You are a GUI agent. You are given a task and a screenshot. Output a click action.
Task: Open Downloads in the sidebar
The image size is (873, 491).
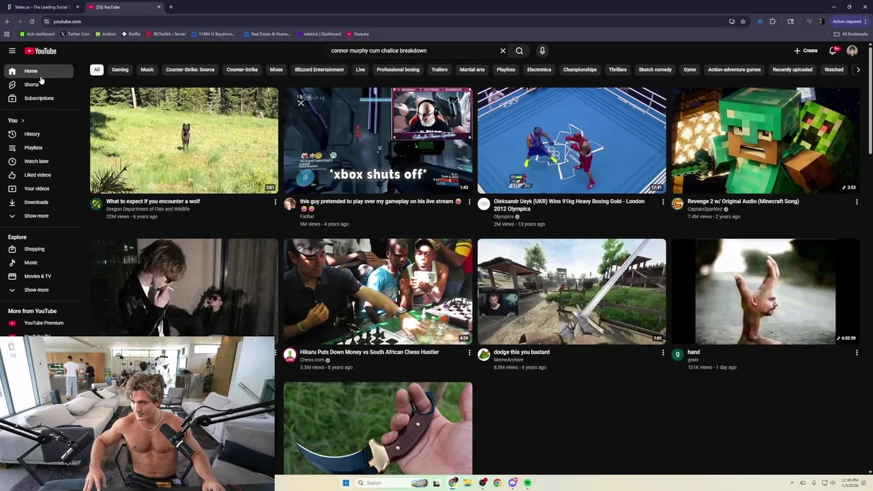click(36, 202)
